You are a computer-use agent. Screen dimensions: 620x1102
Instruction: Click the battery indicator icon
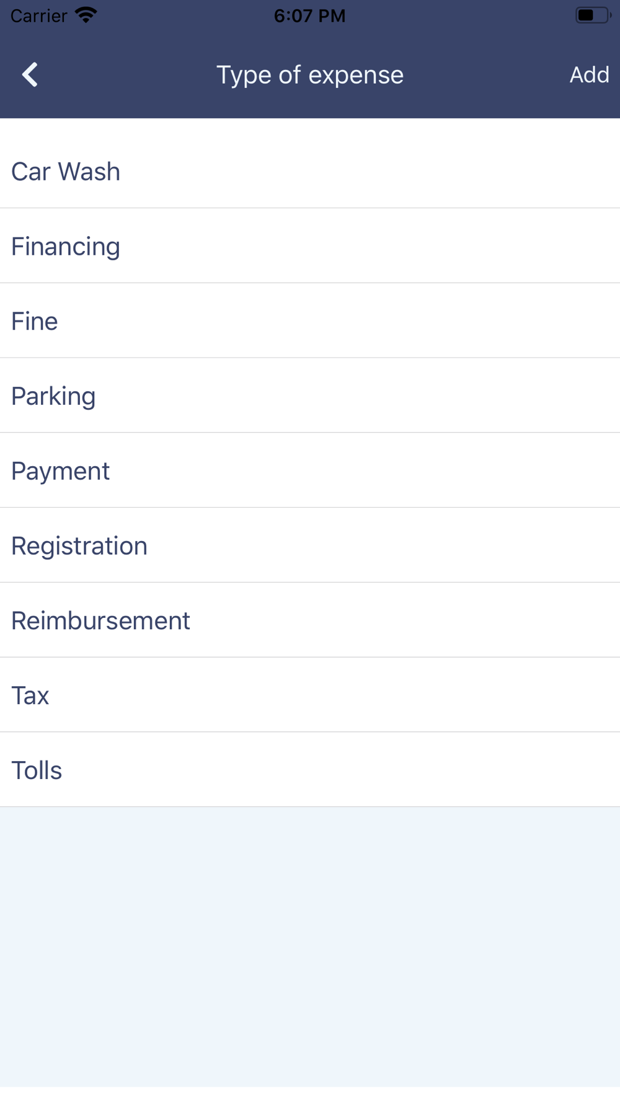tap(593, 15)
